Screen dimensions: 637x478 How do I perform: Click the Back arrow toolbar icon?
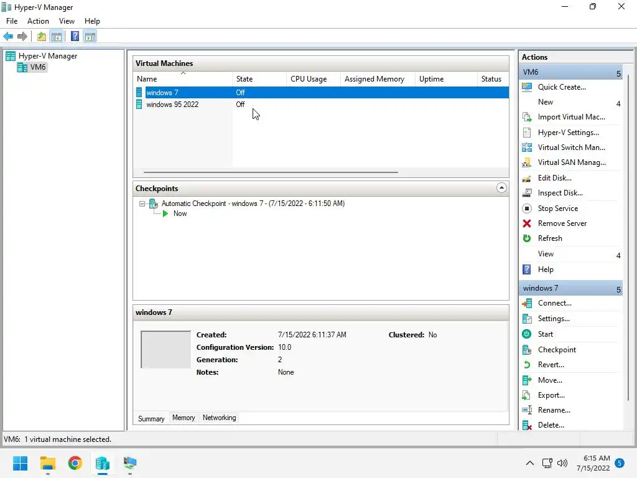tap(8, 37)
